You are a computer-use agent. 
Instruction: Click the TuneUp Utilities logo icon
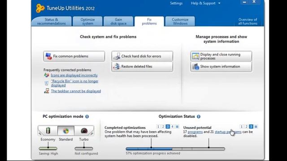tap(40, 8)
